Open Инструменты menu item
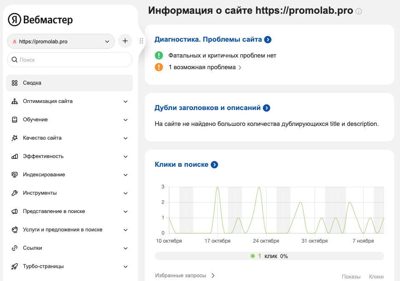The height and width of the screenshot is (281, 400). click(x=70, y=193)
